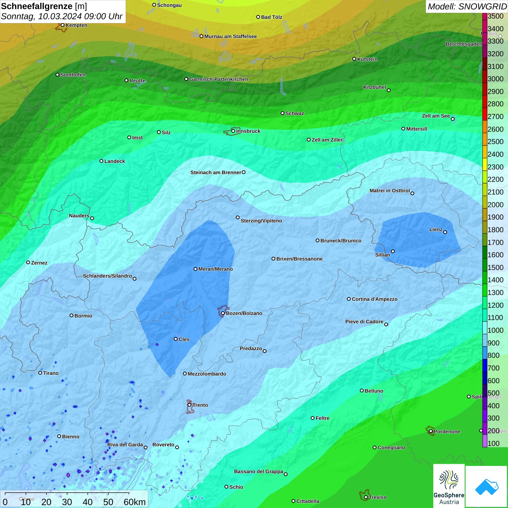508x508 pixels.
Task: Click the blue mountain cloud logo
Action: pos(487,487)
